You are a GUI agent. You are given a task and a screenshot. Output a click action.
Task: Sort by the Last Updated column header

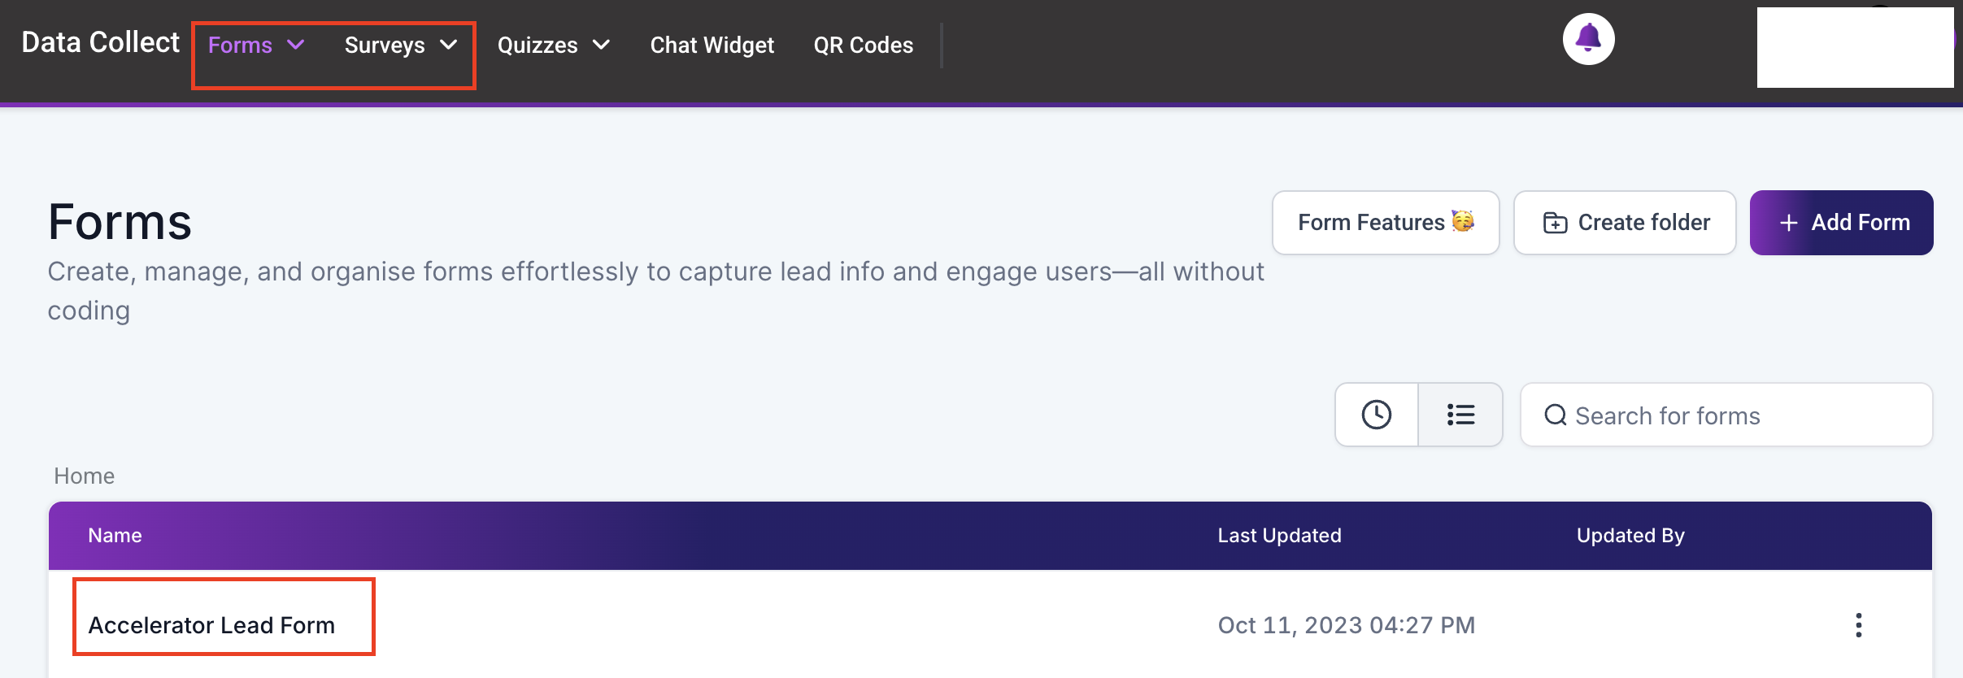tap(1279, 535)
